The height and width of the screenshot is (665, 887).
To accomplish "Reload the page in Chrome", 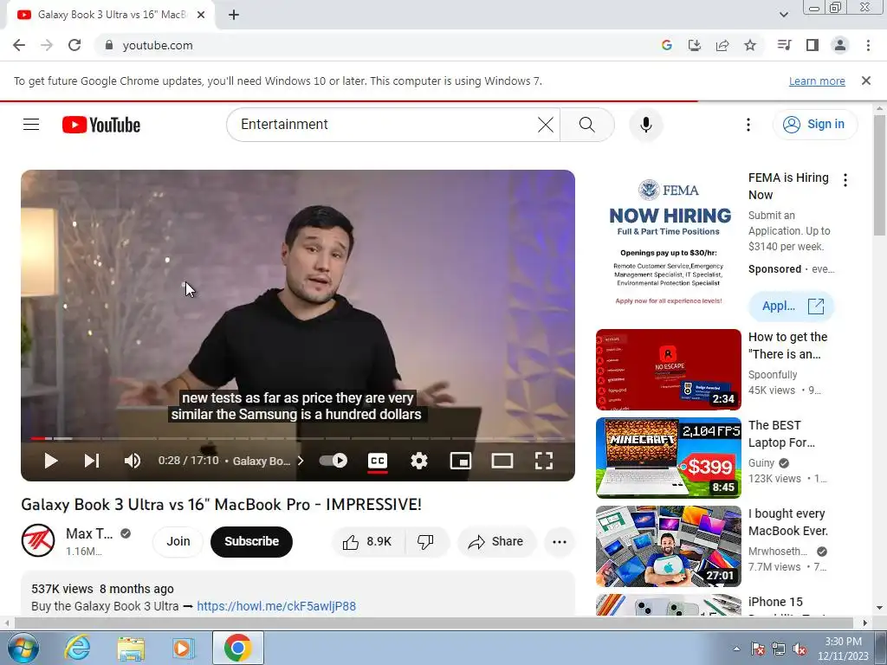I will click(x=74, y=45).
